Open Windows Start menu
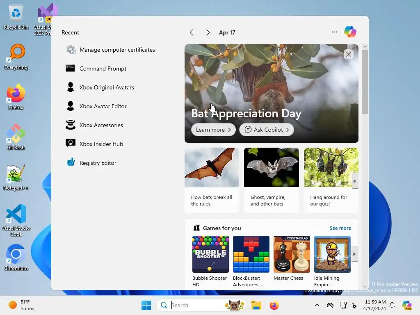Screen dimensions: 420x315 coord(146,305)
